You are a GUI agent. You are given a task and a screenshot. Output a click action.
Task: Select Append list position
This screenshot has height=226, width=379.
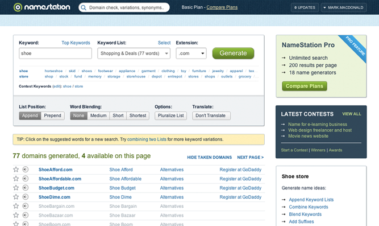click(30, 116)
